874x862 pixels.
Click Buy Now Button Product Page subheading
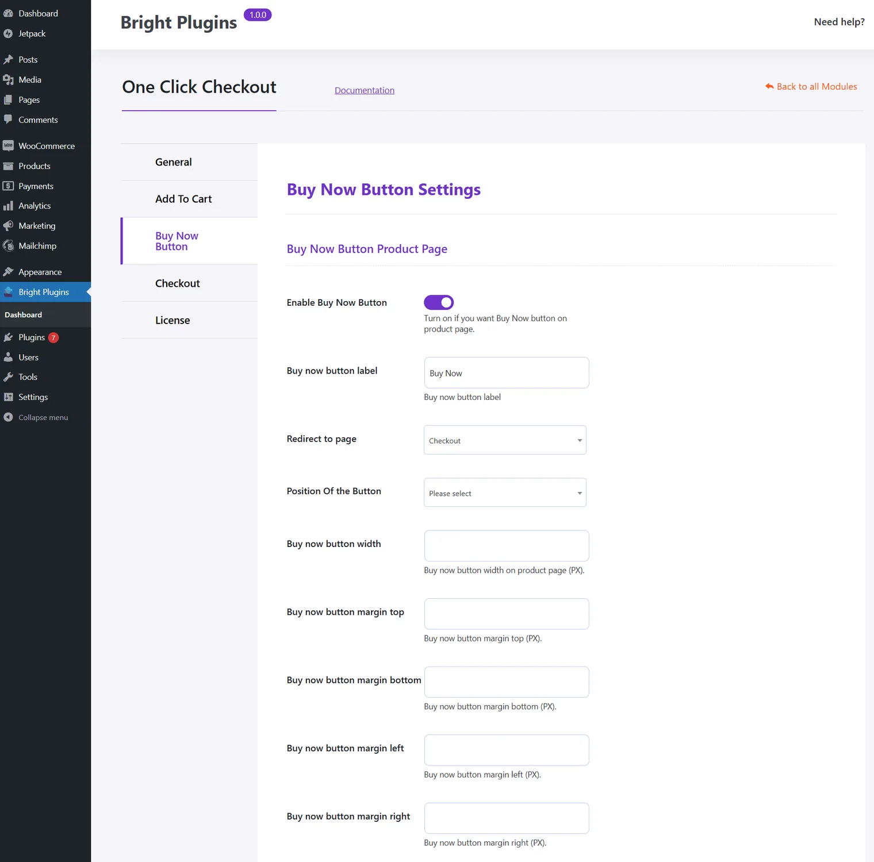click(367, 249)
